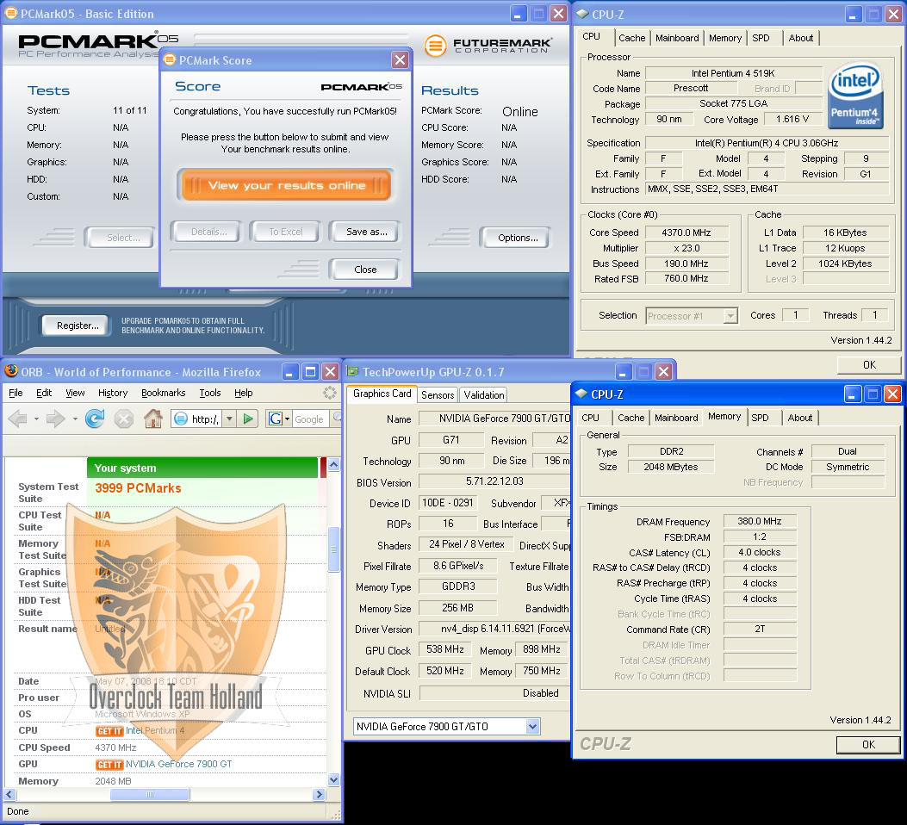
Task: Click GET IT badge next to GeForce 7900 GT
Action: pyautogui.click(x=109, y=765)
